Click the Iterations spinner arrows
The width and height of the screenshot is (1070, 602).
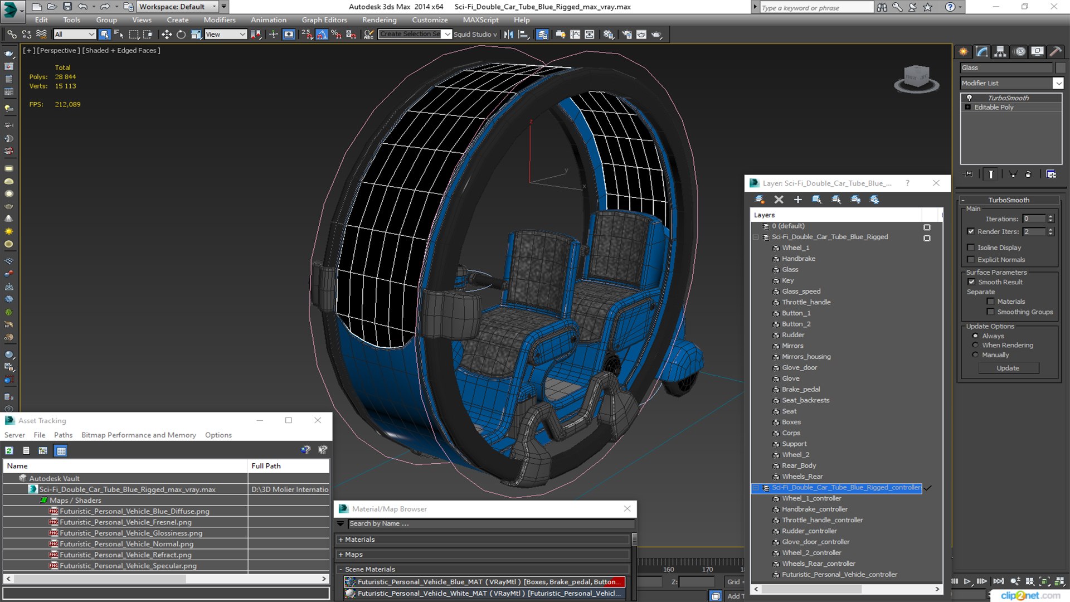[1050, 219]
